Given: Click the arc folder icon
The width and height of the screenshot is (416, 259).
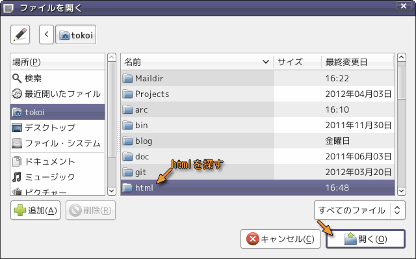Looking at the screenshot, I should pyautogui.click(x=127, y=110).
